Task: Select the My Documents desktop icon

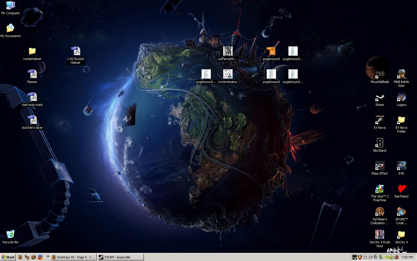Action: click(10, 31)
